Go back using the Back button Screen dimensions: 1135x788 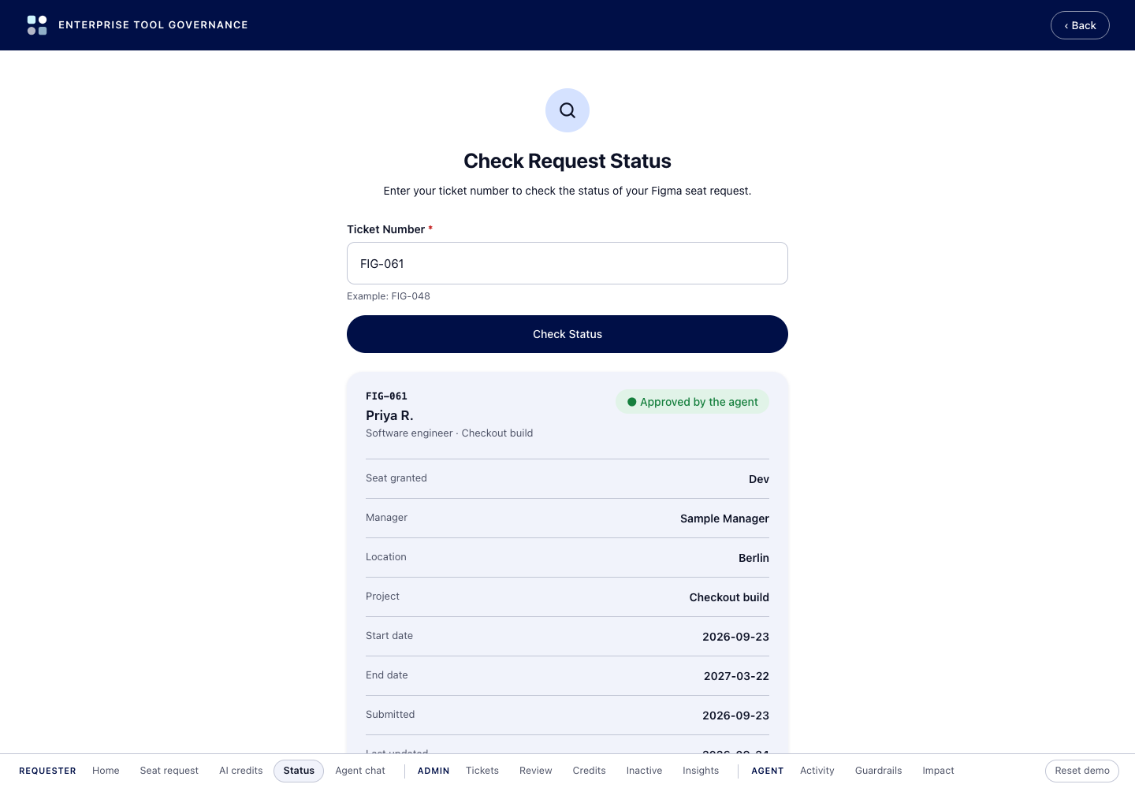(1080, 25)
